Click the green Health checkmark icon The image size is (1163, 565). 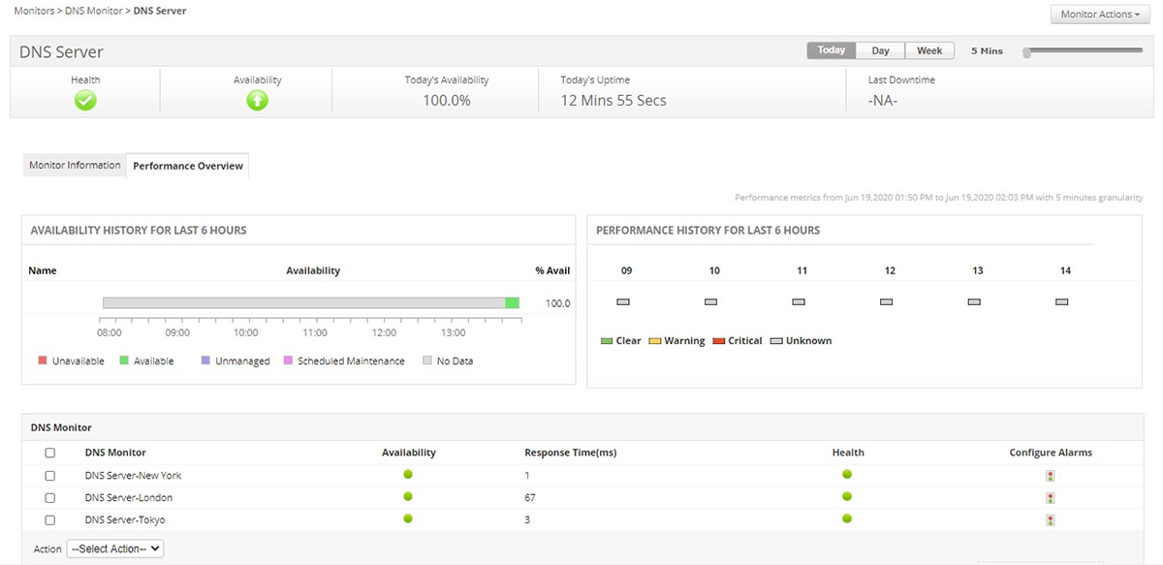pos(85,100)
